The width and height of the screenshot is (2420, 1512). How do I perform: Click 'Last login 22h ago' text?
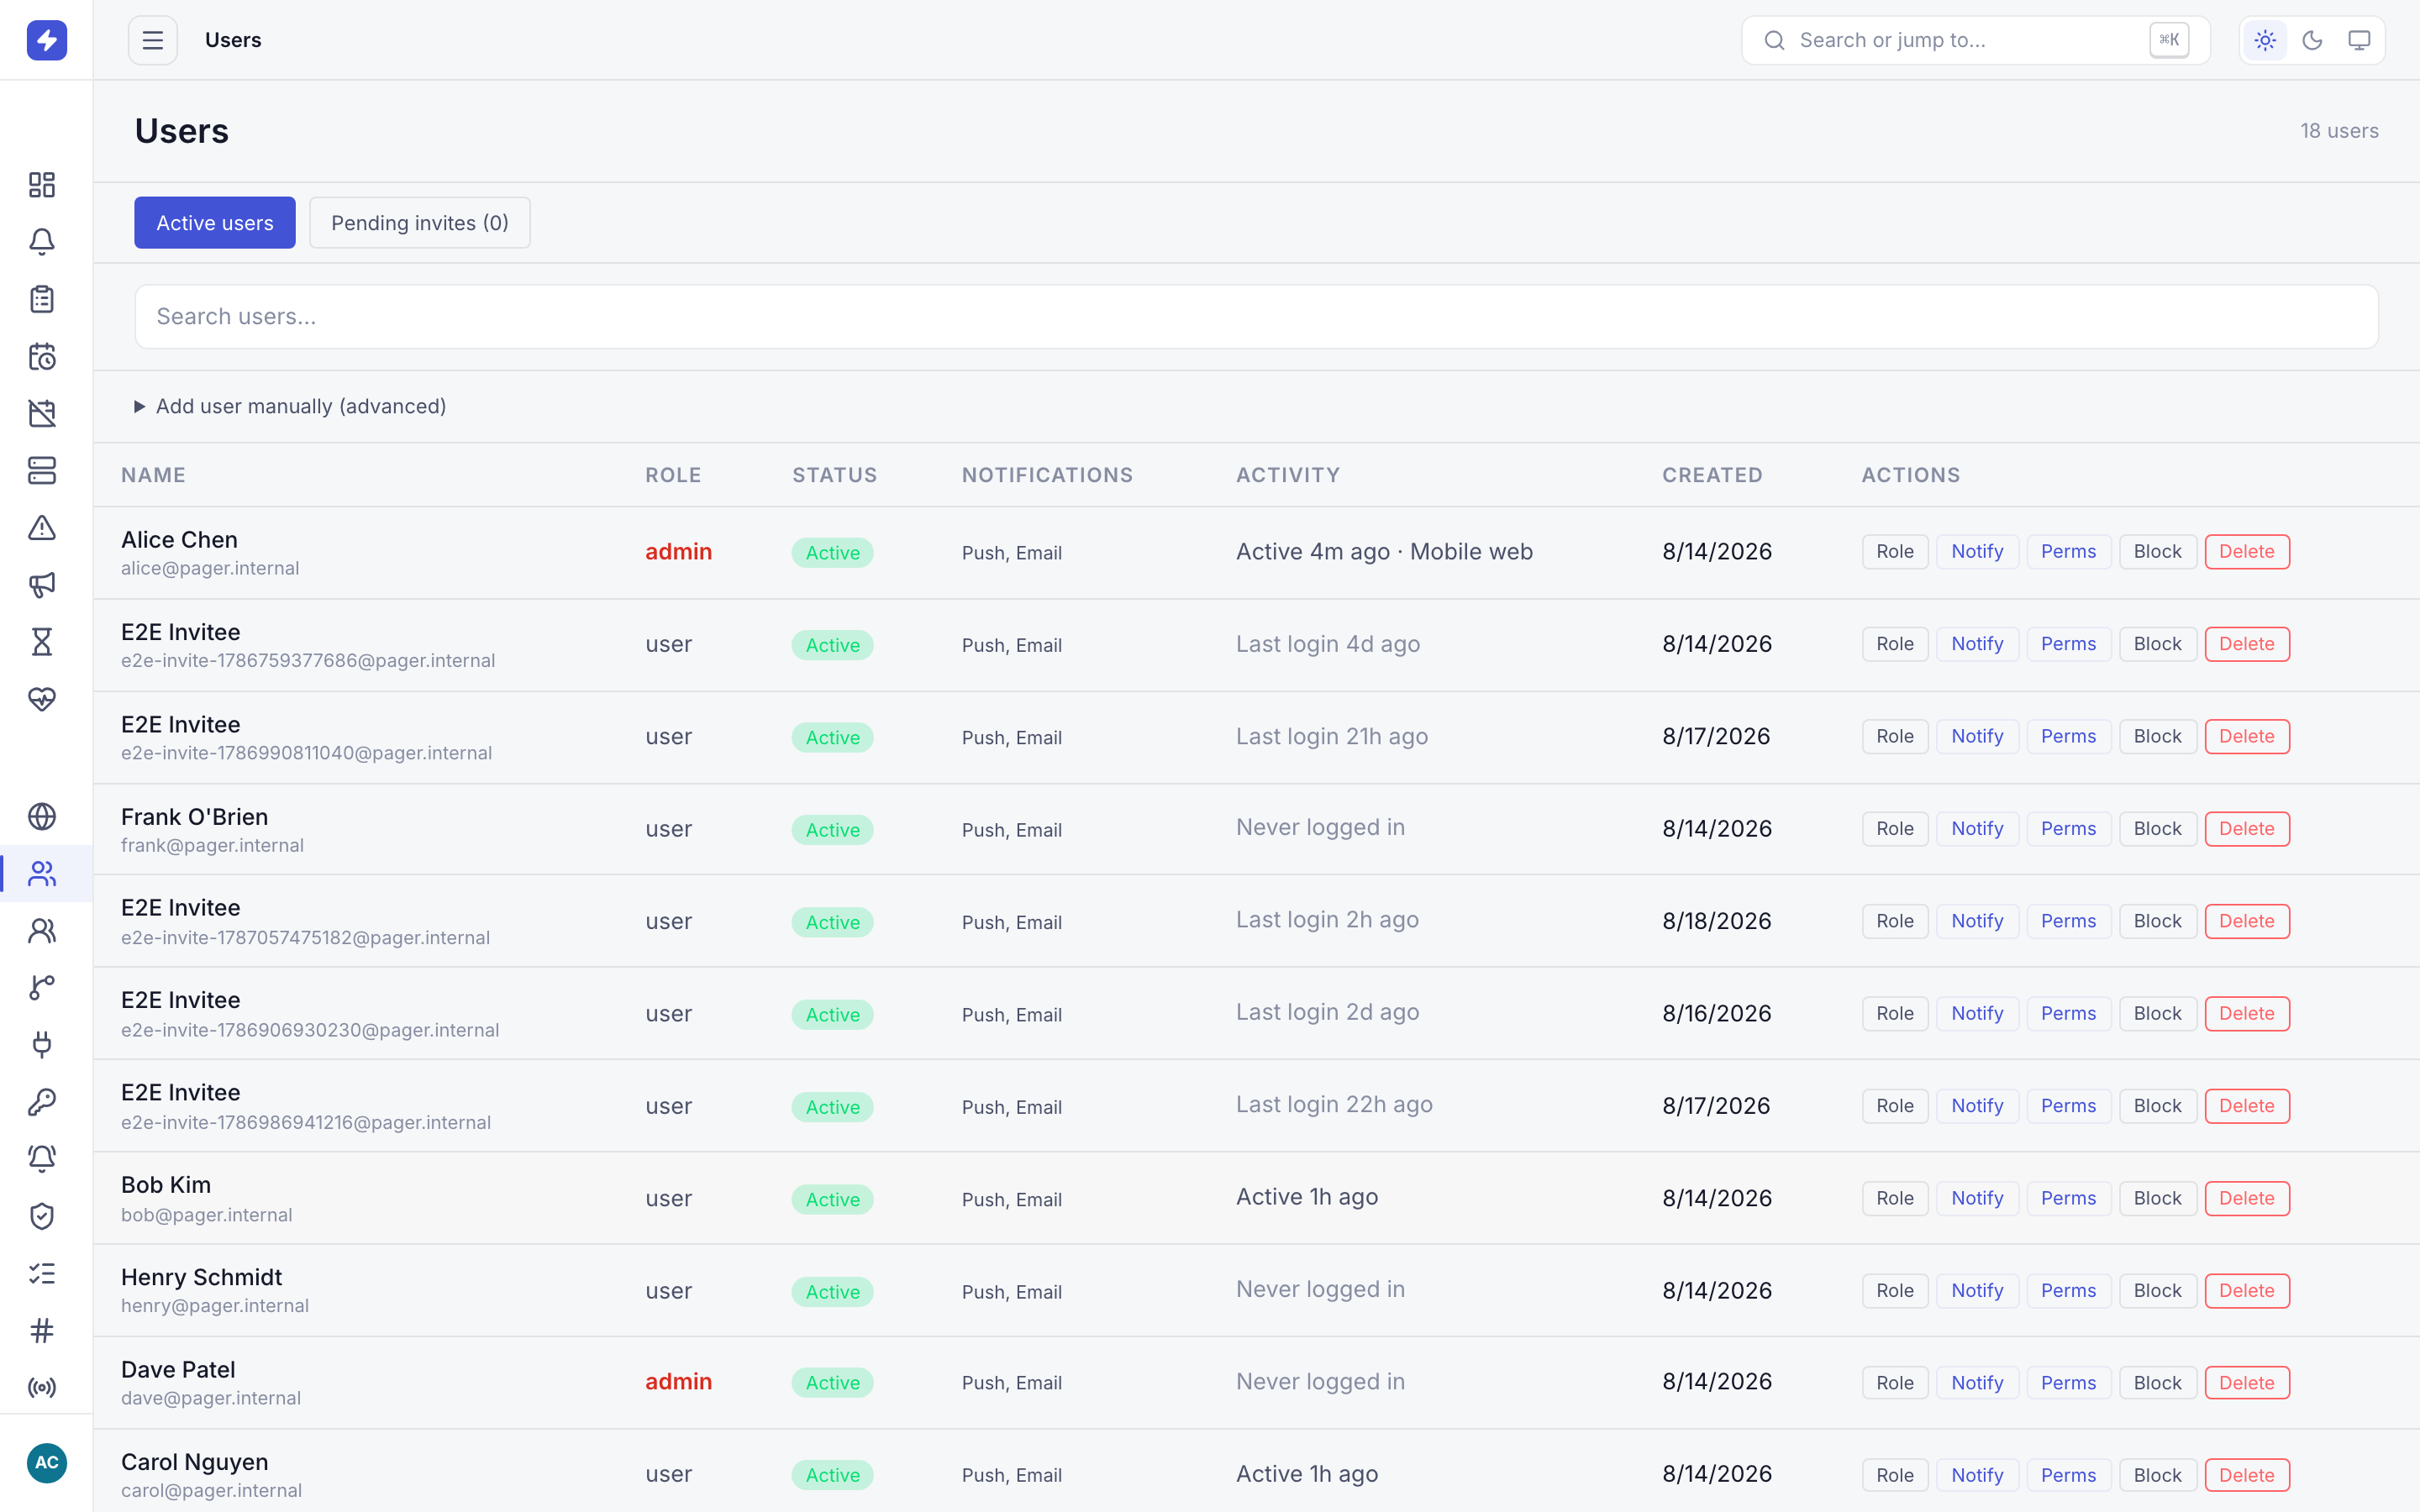tap(1334, 1105)
